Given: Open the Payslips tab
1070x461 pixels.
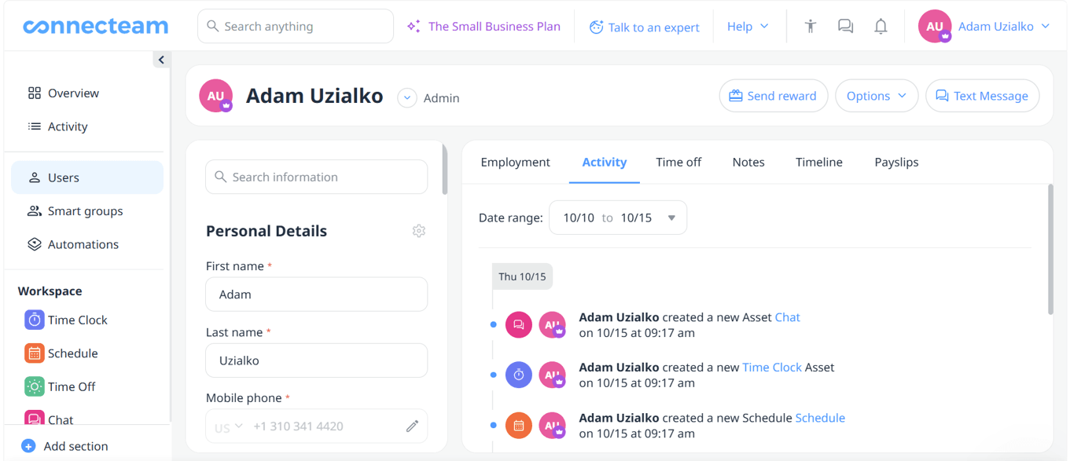Looking at the screenshot, I should coord(896,162).
